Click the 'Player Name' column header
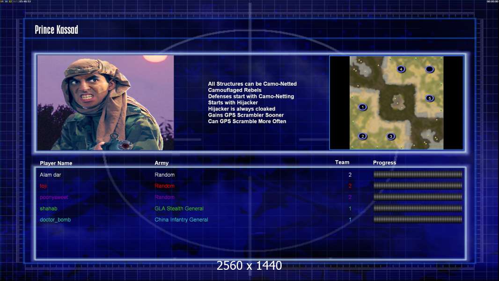499x281 pixels. coord(56,163)
